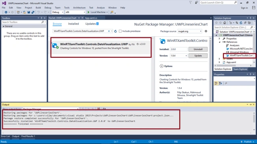The image size is (257, 144).
Task: Select Analyzers in Solution Explorer
Action: (234, 45)
